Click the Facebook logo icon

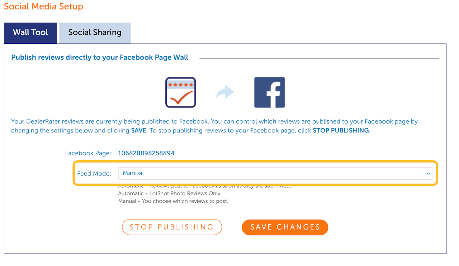(x=270, y=92)
